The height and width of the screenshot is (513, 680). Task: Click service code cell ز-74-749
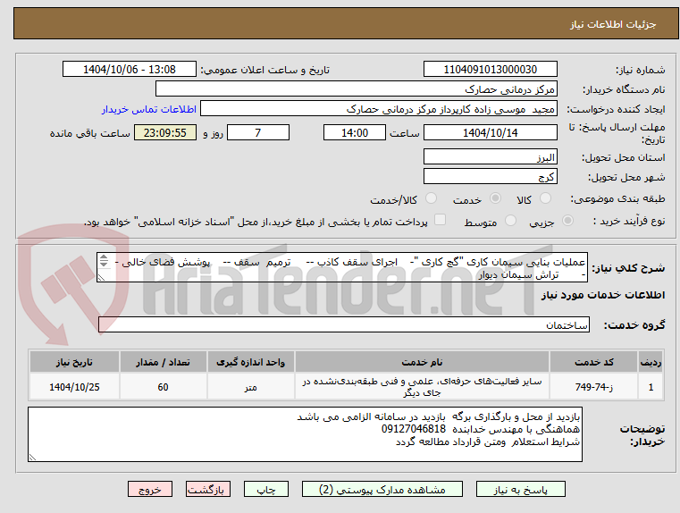[593, 387]
